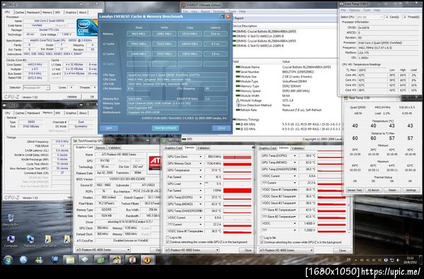Click the Core Temp title bar icon
The width and height of the screenshot is (424, 279).
click(x=342, y=4)
